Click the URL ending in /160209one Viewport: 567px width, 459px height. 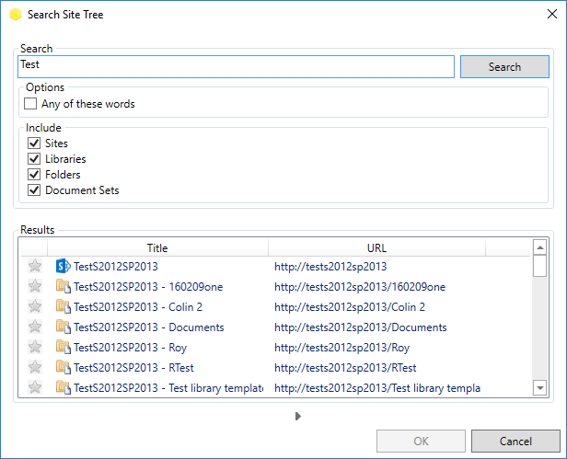pyautogui.click(x=360, y=287)
